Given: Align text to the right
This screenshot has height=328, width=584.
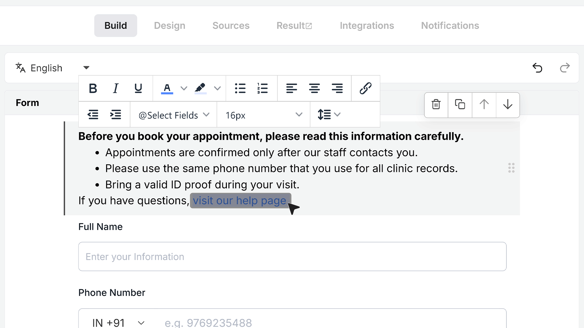Looking at the screenshot, I should click(337, 88).
